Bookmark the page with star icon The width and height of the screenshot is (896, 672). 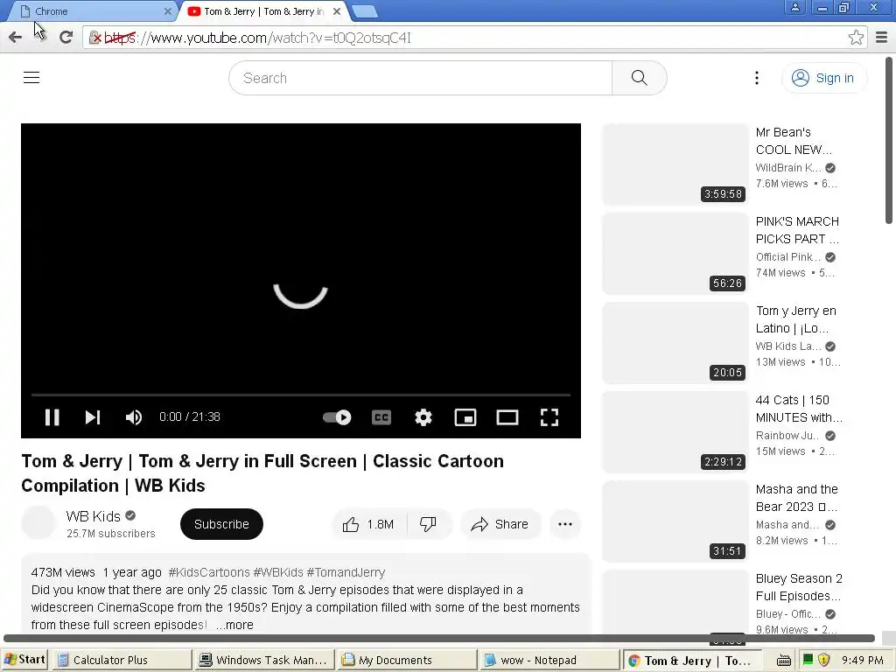856,38
